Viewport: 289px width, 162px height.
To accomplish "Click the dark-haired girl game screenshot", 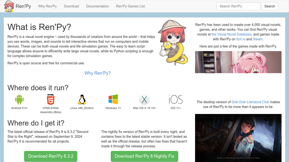I will pyautogui.click(x=238, y=138).
